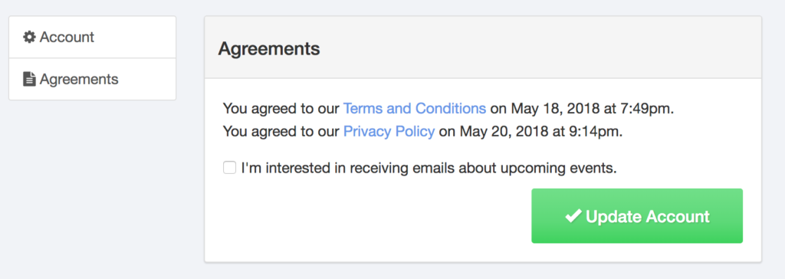Image resolution: width=785 pixels, height=279 pixels.
Task: Click the "I'm interested in receiving emails" label
Action: click(x=429, y=168)
